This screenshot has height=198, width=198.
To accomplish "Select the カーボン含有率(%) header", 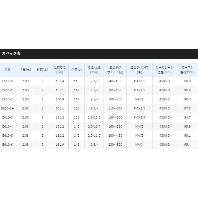I will click(x=187, y=70).
